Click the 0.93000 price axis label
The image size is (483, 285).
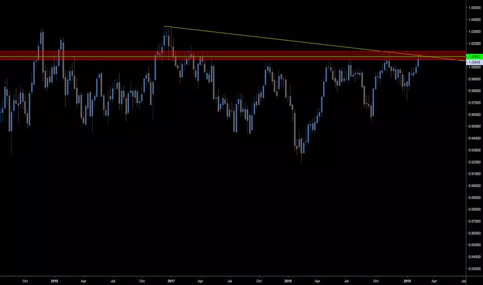pos(475,150)
